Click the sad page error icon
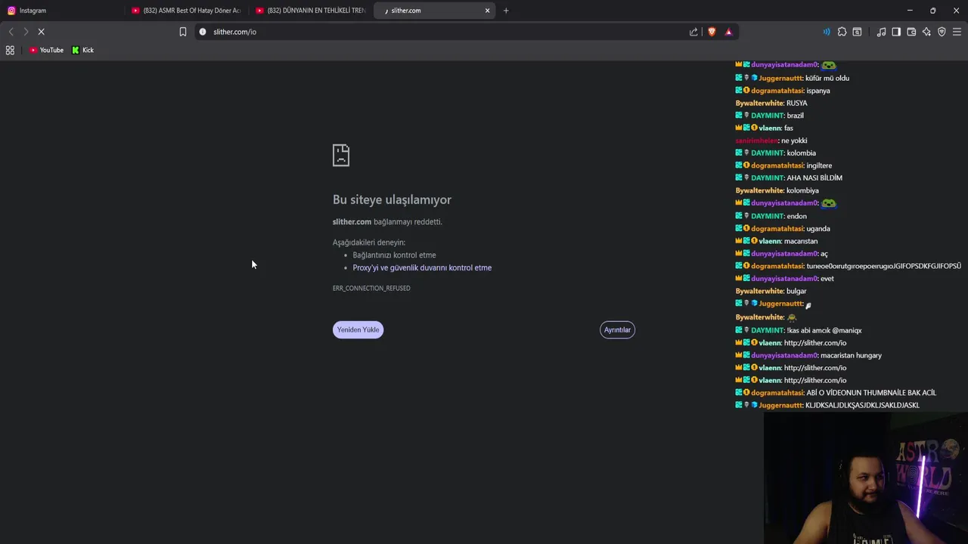The image size is (968, 544). [x=341, y=155]
